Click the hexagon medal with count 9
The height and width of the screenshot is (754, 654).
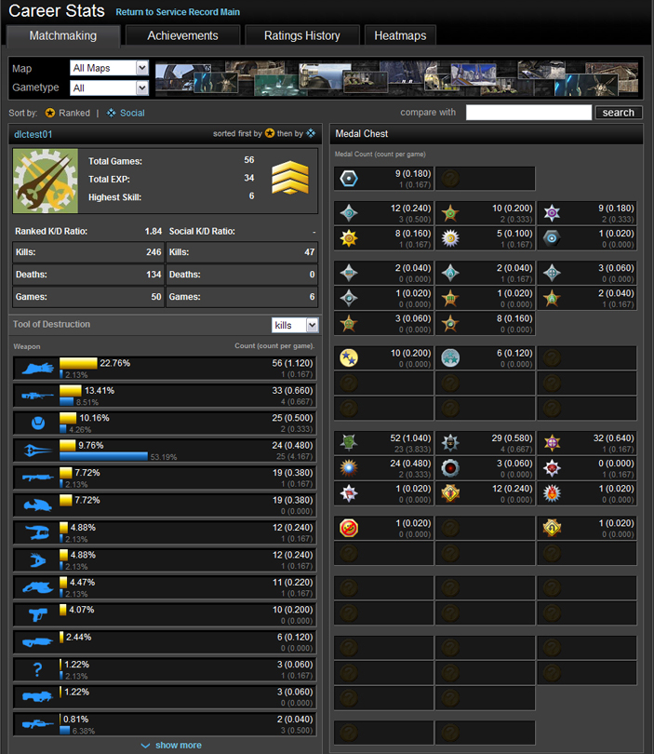[349, 178]
